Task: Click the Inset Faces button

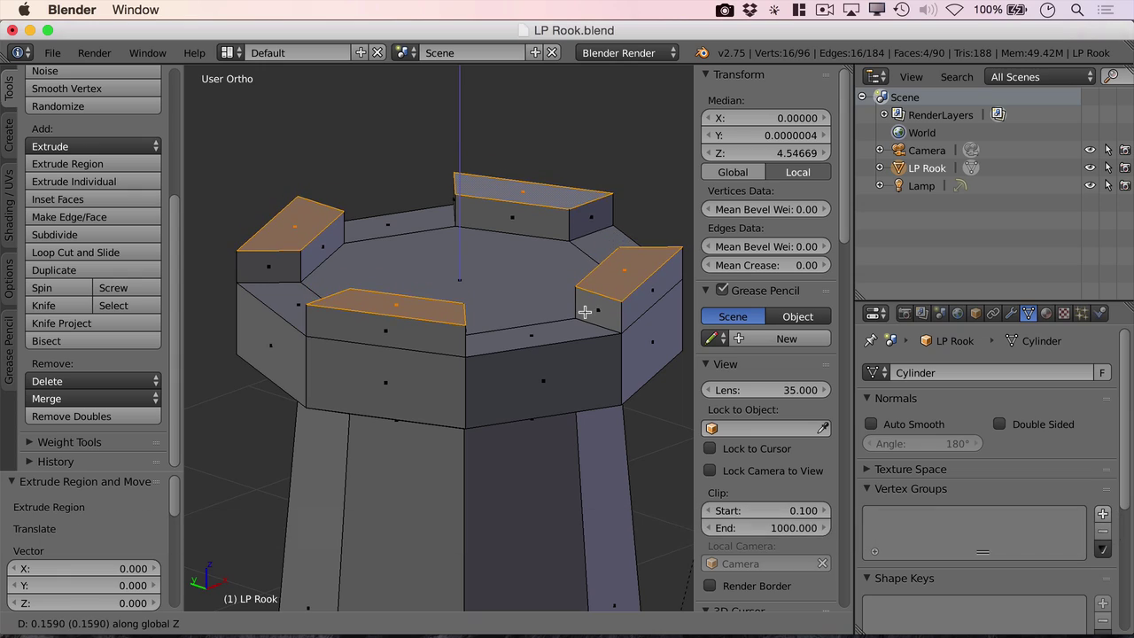Action: 93,199
